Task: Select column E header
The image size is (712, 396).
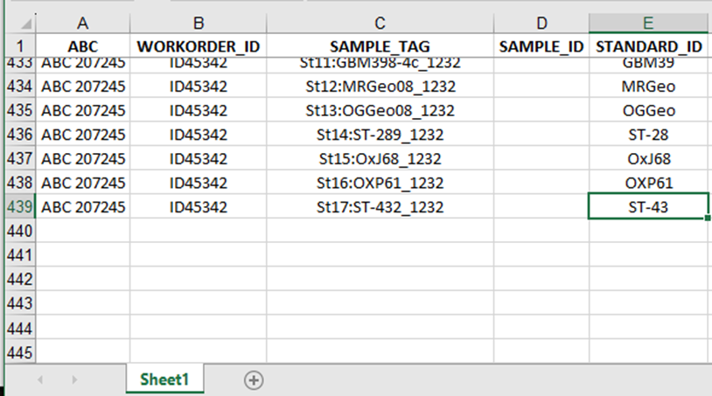Action: [648, 22]
